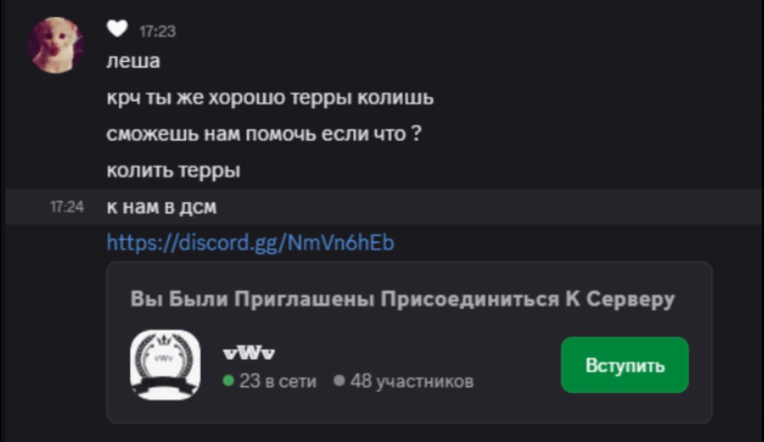Click the green online status dot

(228, 380)
